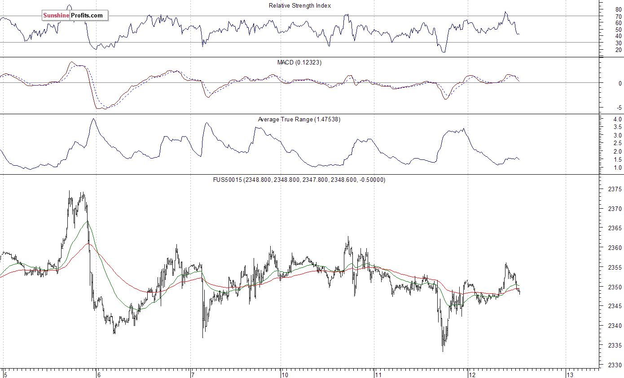
Task: Click the ATR axis value 2.0
Action: 617,152
